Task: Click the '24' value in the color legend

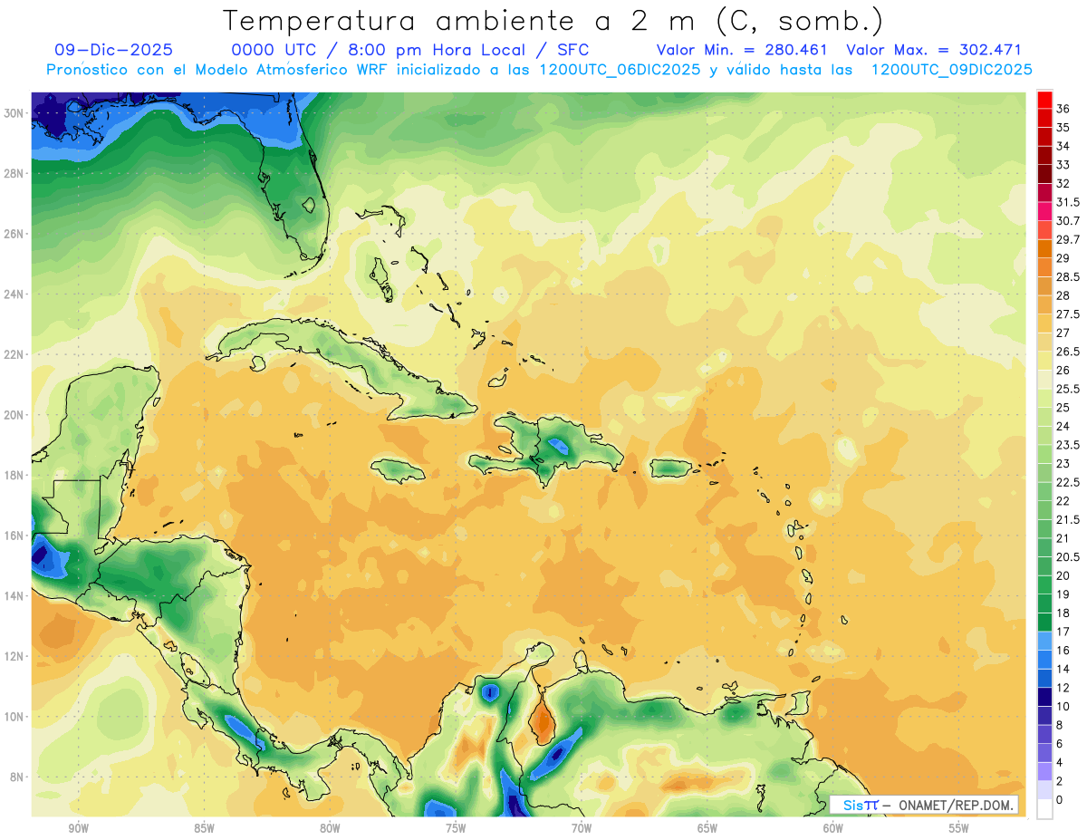Action: pyautogui.click(x=1063, y=426)
